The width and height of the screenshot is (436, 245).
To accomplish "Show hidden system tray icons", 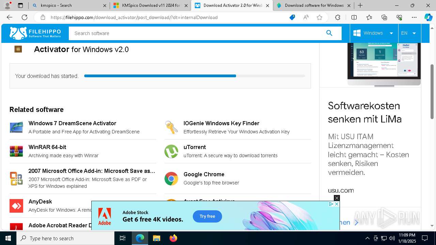I will [367, 238].
